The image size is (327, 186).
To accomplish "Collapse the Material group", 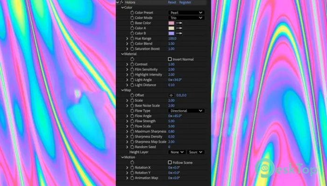I will [x=122, y=54].
